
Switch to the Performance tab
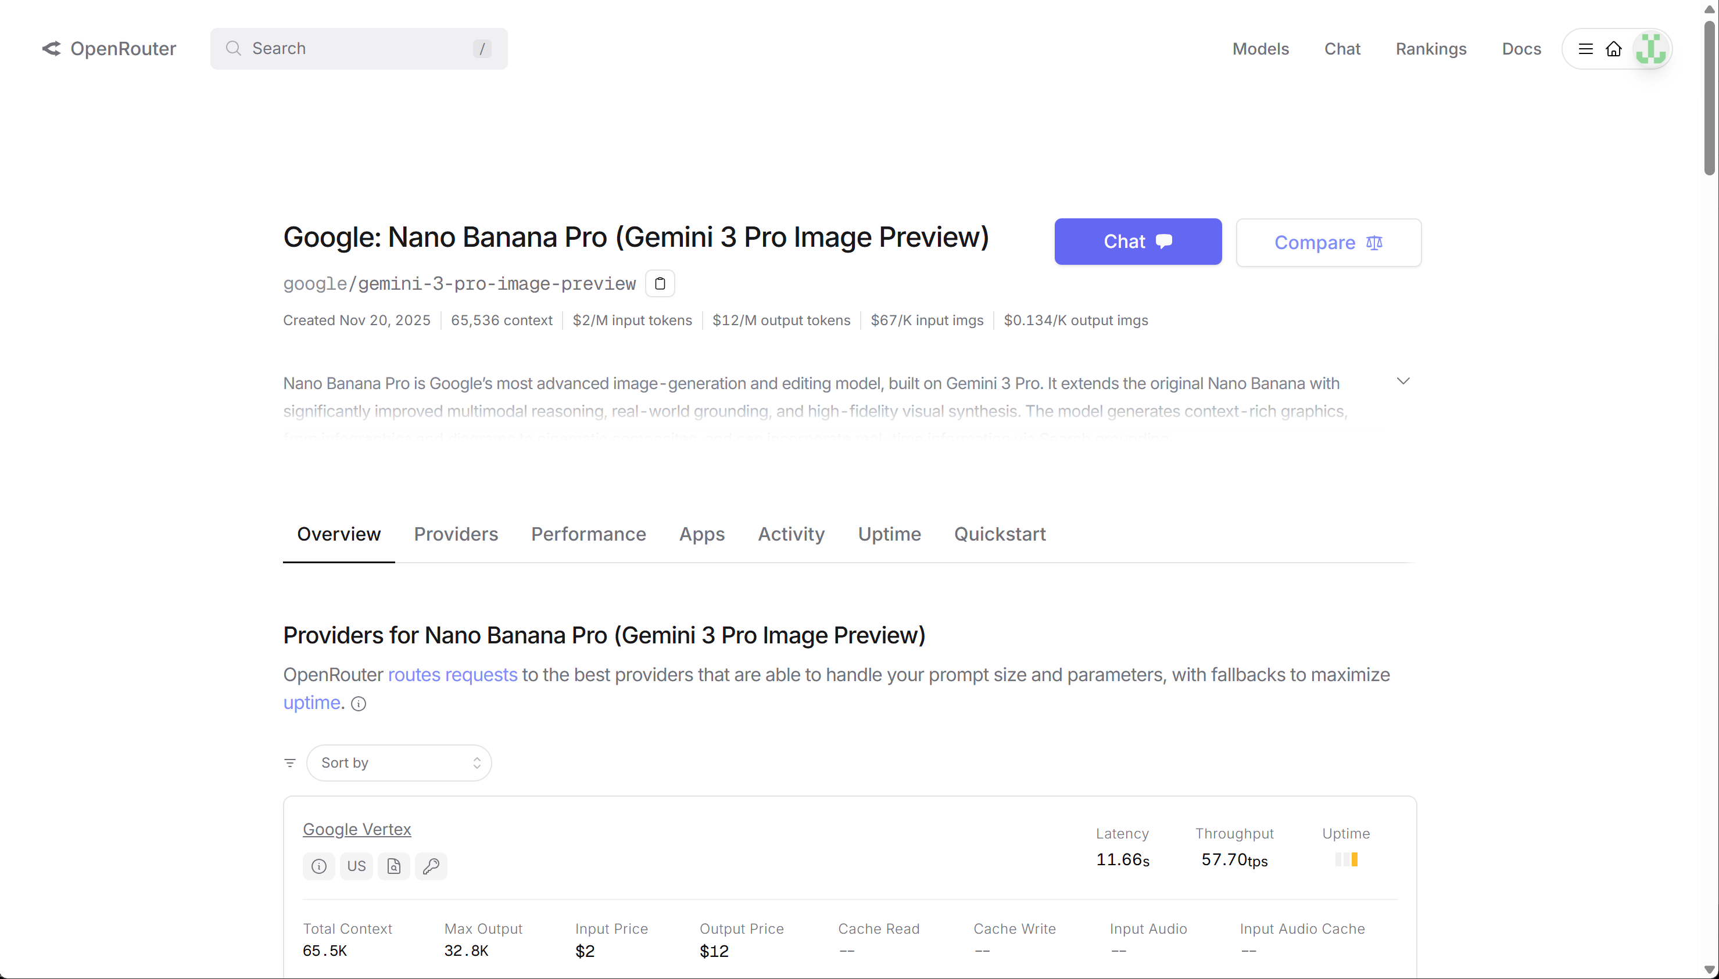click(x=588, y=534)
